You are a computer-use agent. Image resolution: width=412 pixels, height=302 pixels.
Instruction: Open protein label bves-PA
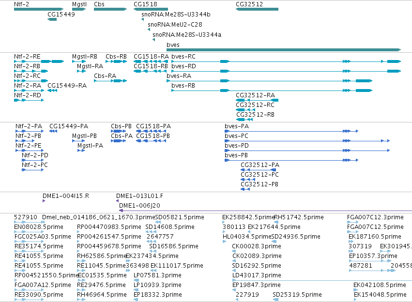coord(237,126)
